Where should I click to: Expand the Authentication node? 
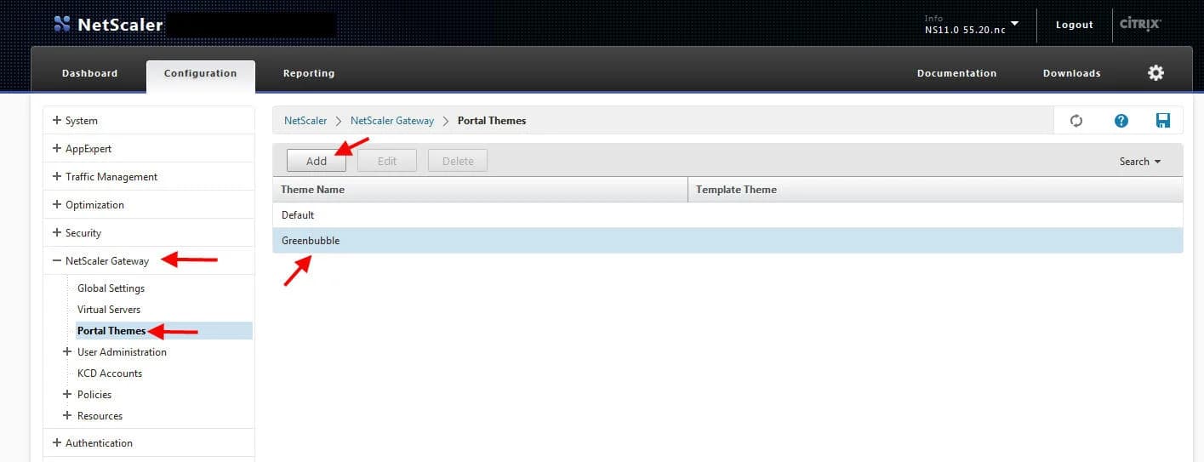[x=57, y=442]
